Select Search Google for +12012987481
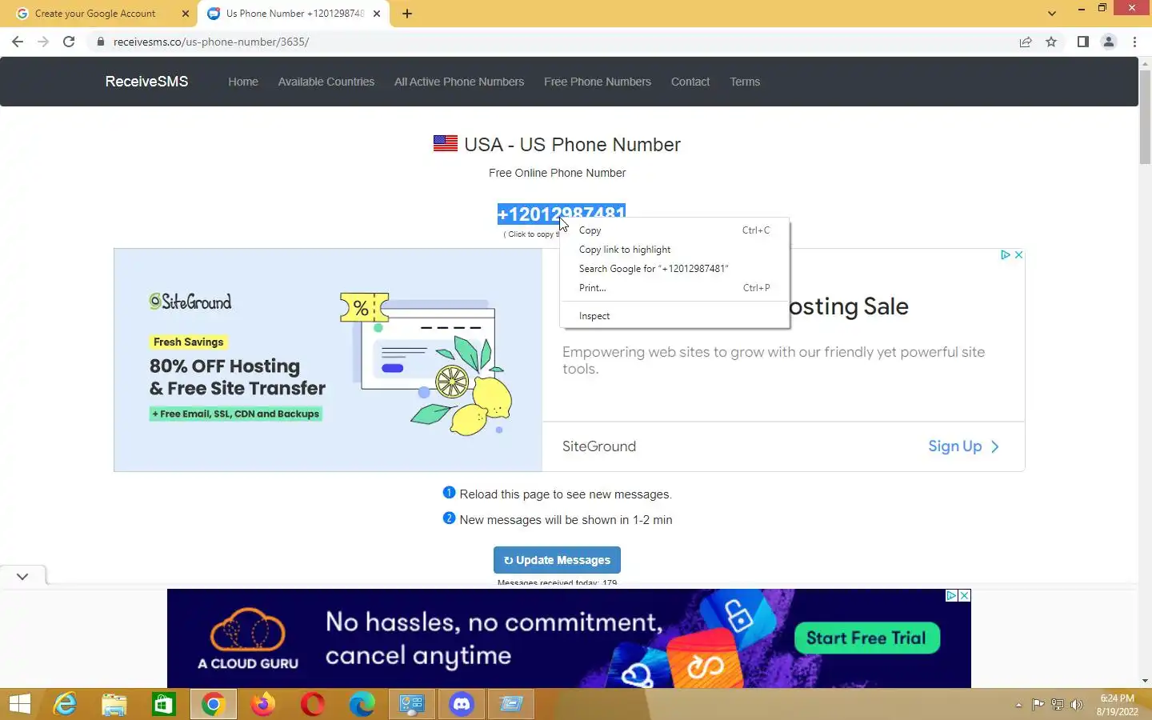 (674, 269)
